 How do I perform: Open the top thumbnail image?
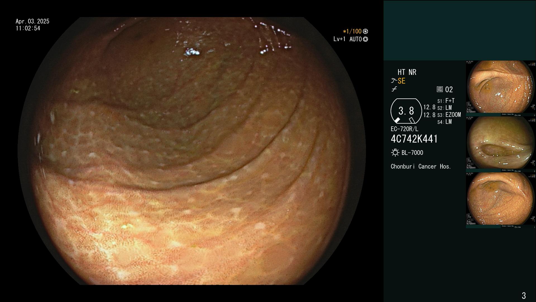pos(501,88)
